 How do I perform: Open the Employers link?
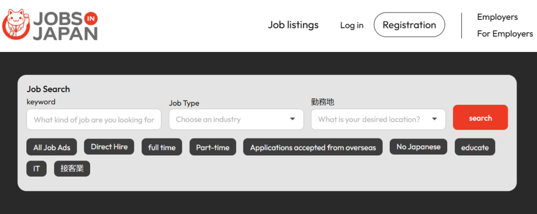(x=497, y=17)
